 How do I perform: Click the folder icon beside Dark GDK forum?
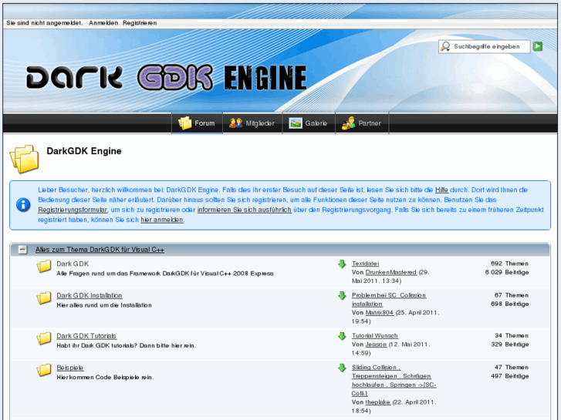(x=44, y=267)
